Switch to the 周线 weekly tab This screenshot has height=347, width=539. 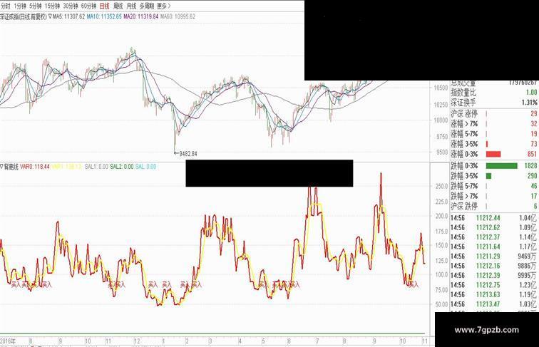pos(118,6)
